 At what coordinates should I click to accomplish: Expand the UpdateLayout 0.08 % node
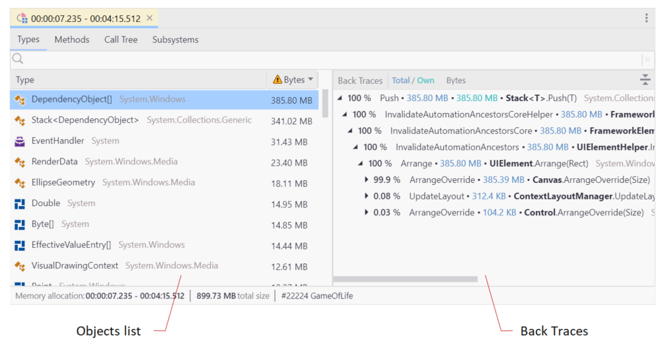[x=367, y=196]
